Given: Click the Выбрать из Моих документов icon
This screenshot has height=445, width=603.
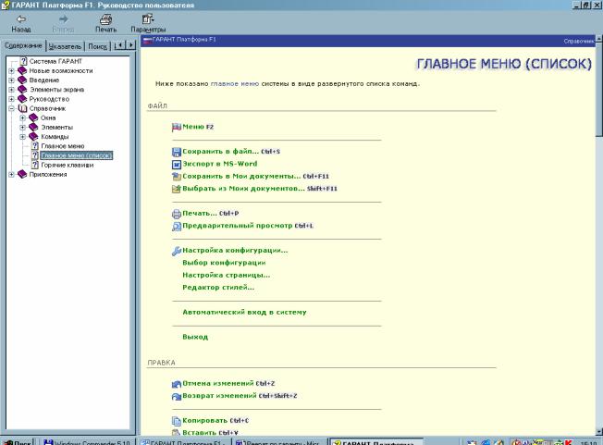Looking at the screenshot, I should (176, 189).
